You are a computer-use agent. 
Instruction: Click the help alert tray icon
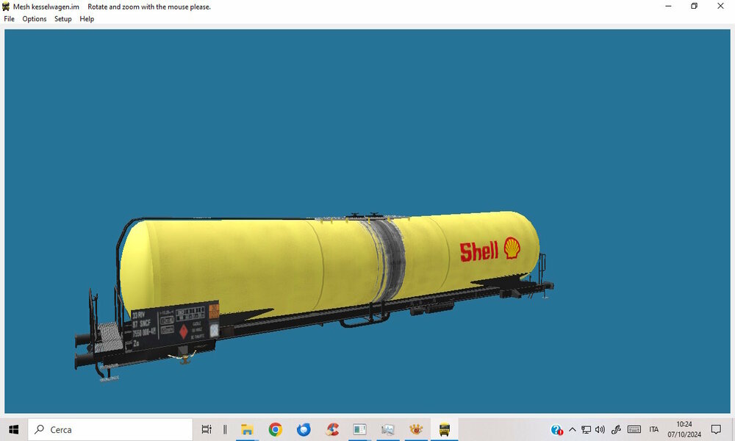pos(556,429)
